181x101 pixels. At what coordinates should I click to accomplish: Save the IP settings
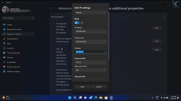click(x=82, y=87)
